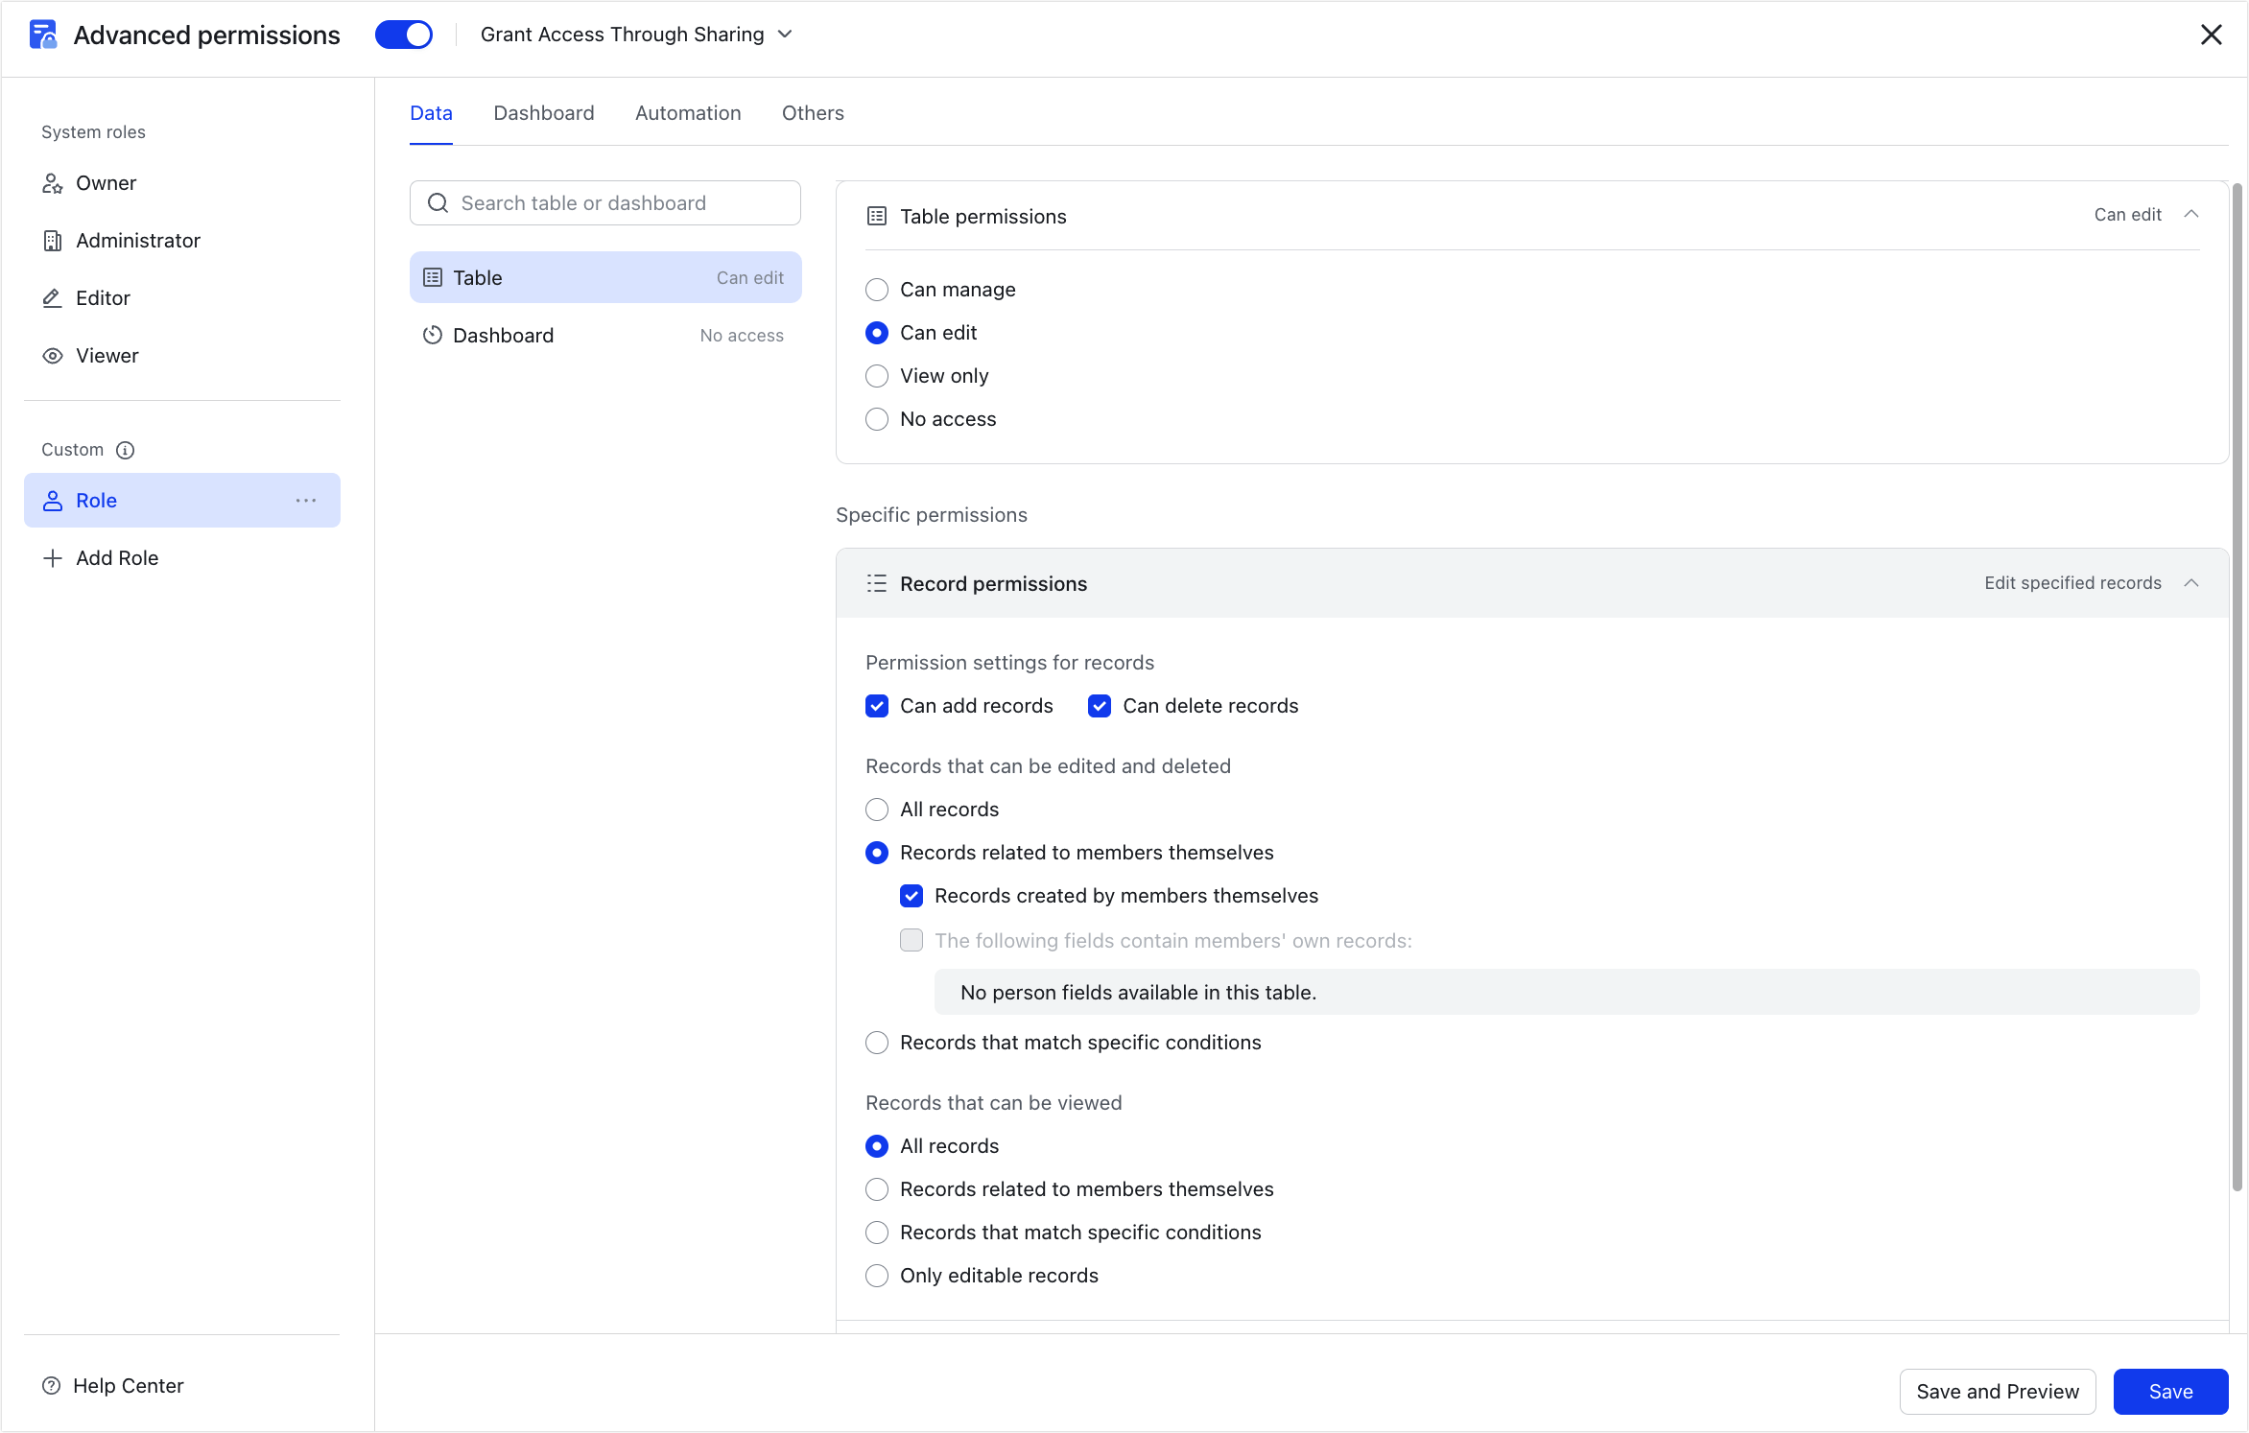Click the Search table or dashboard field
The image size is (2249, 1433).
coord(605,203)
